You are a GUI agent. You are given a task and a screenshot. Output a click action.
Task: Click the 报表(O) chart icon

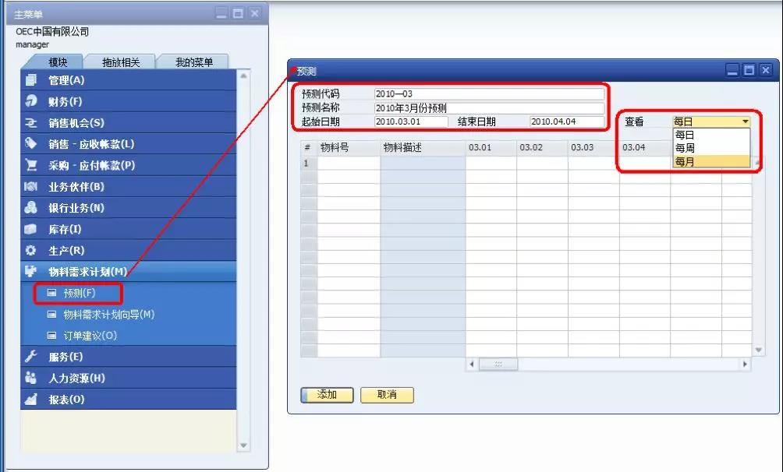(x=31, y=400)
